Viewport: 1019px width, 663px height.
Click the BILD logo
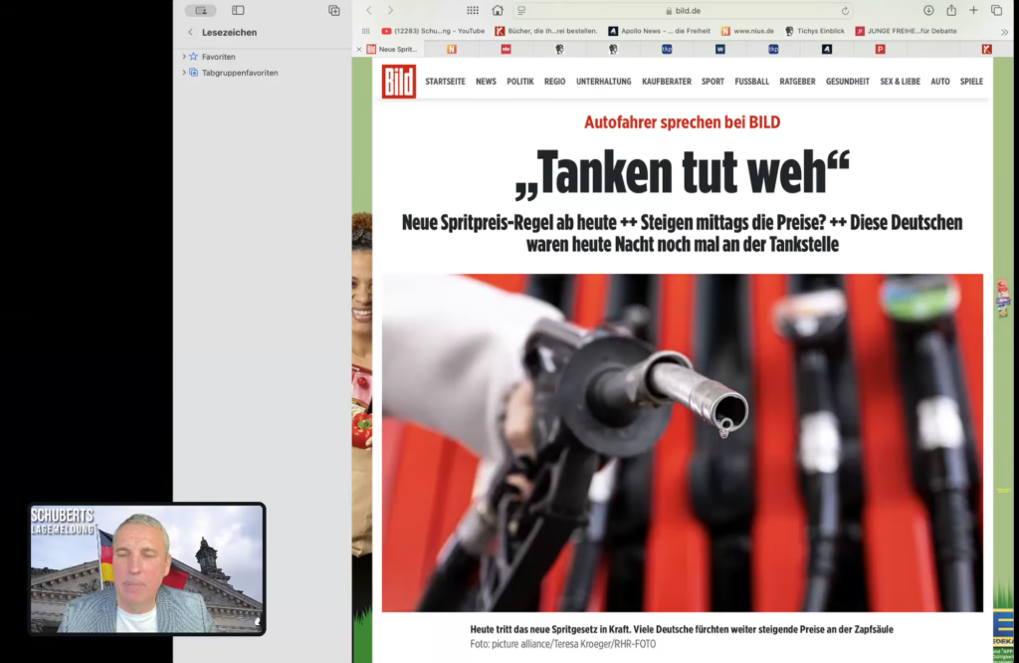pyautogui.click(x=398, y=82)
